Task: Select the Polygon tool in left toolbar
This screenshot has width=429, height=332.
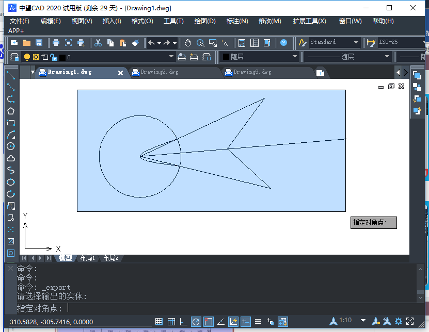Action: pyautogui.click(x=10, y=111)
